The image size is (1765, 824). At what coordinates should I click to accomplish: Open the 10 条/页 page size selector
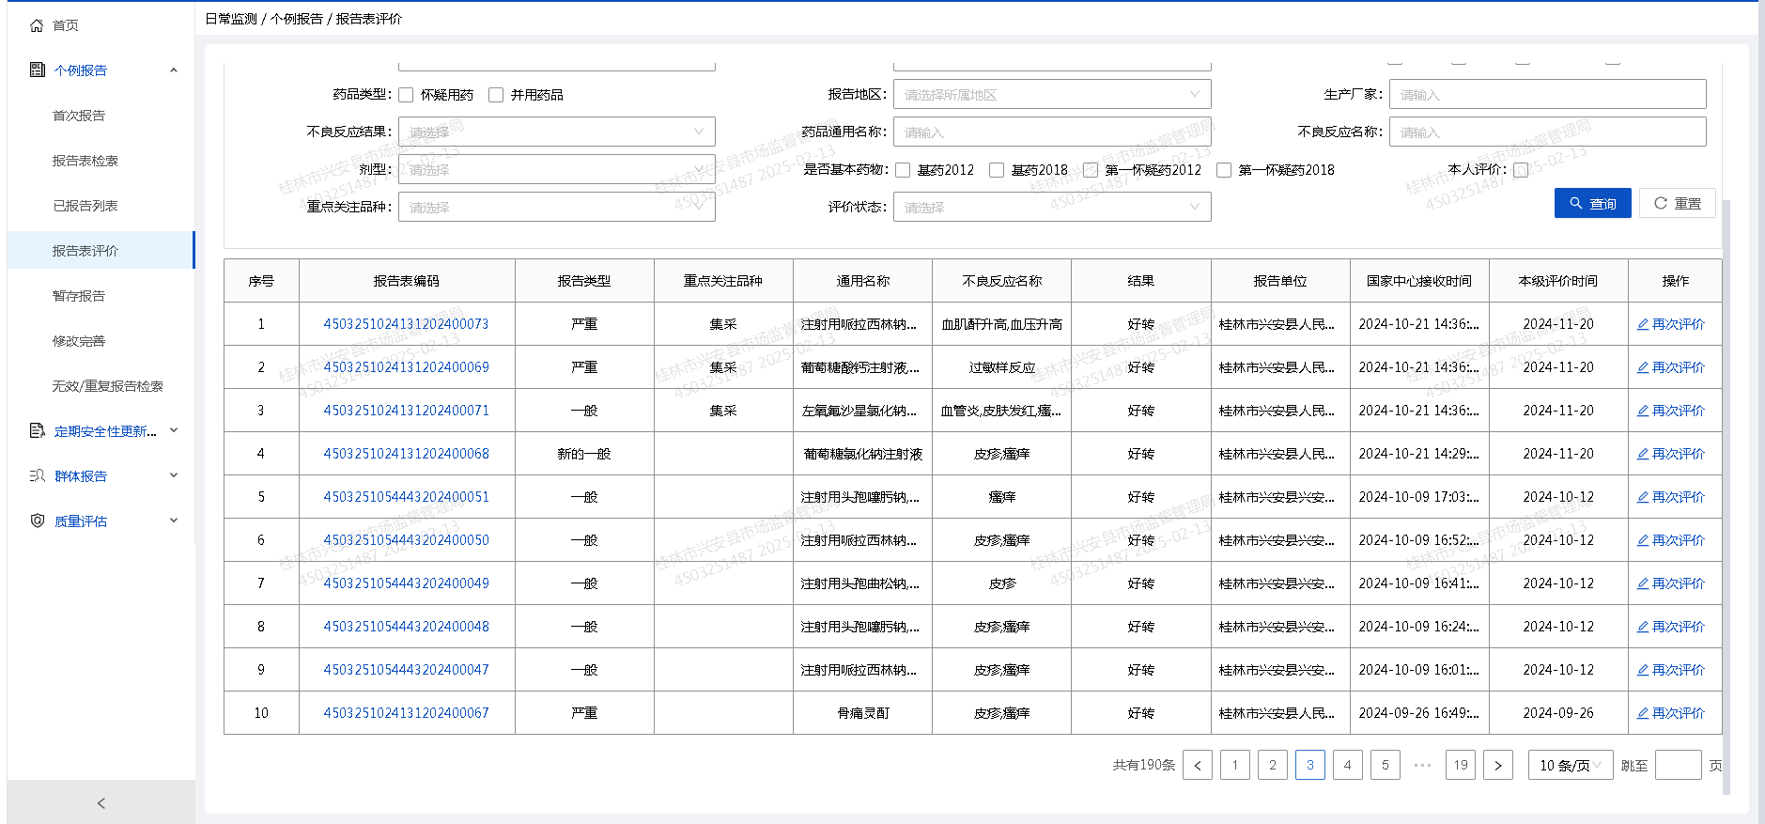(1570, 765)
